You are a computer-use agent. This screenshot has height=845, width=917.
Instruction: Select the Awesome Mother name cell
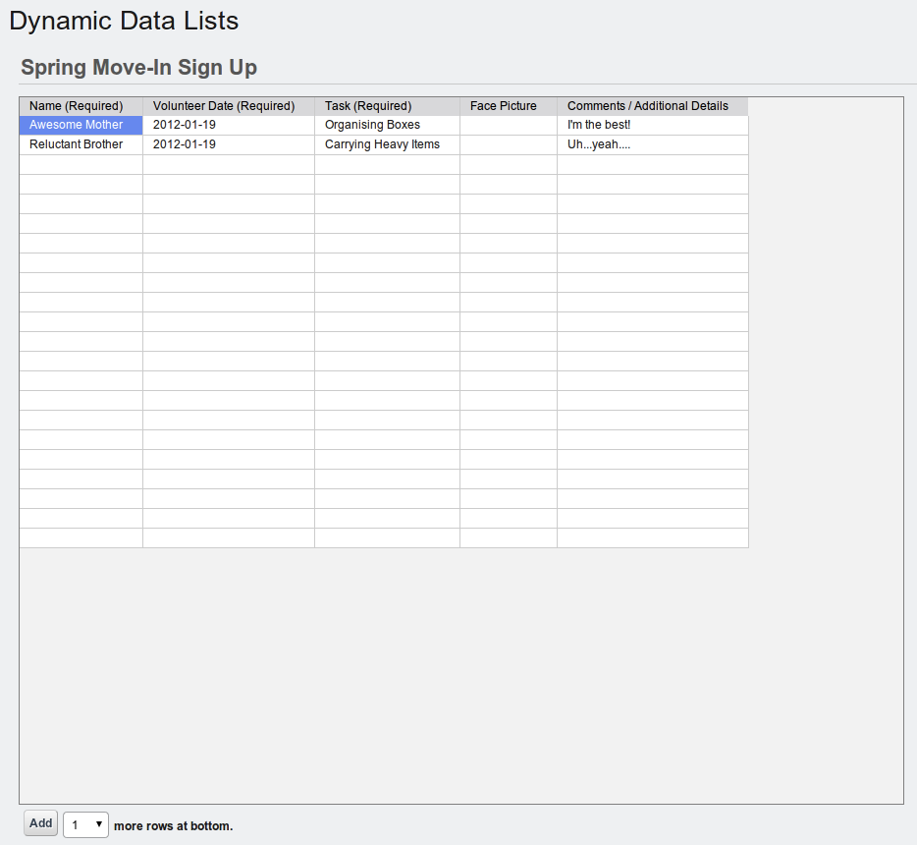[x=81, y=125]
